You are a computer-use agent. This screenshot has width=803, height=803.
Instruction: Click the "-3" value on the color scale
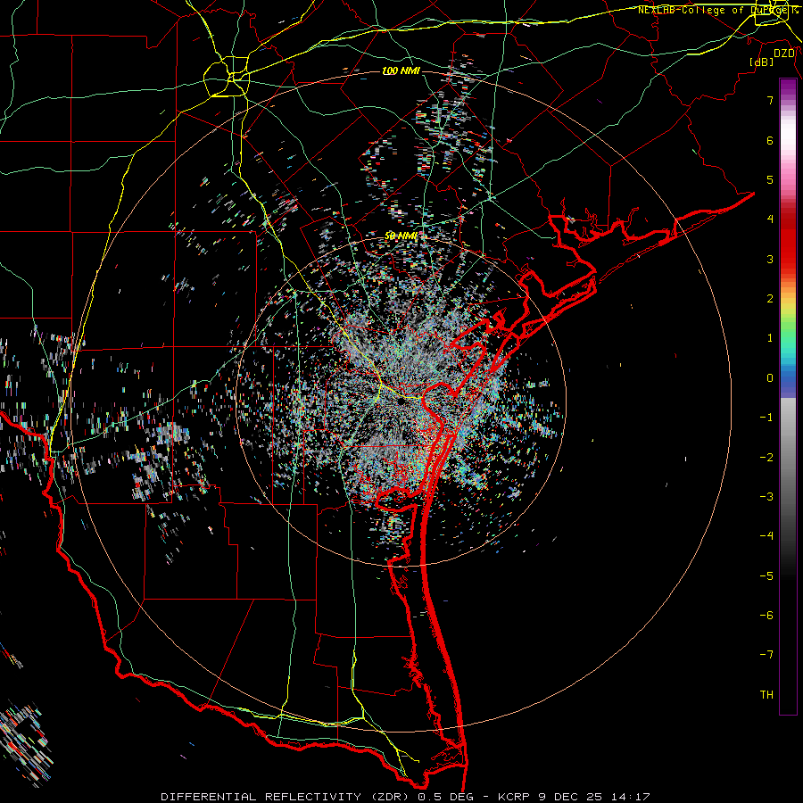pos(766,497)
